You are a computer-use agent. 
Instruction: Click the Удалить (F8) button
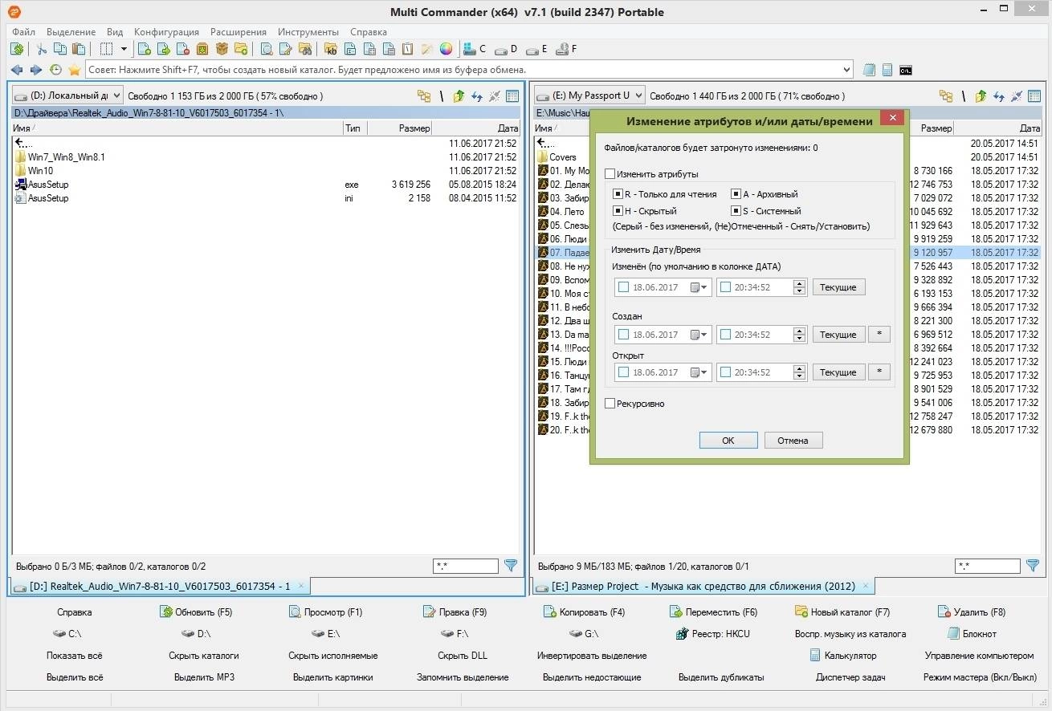click(x=972, y=612)
